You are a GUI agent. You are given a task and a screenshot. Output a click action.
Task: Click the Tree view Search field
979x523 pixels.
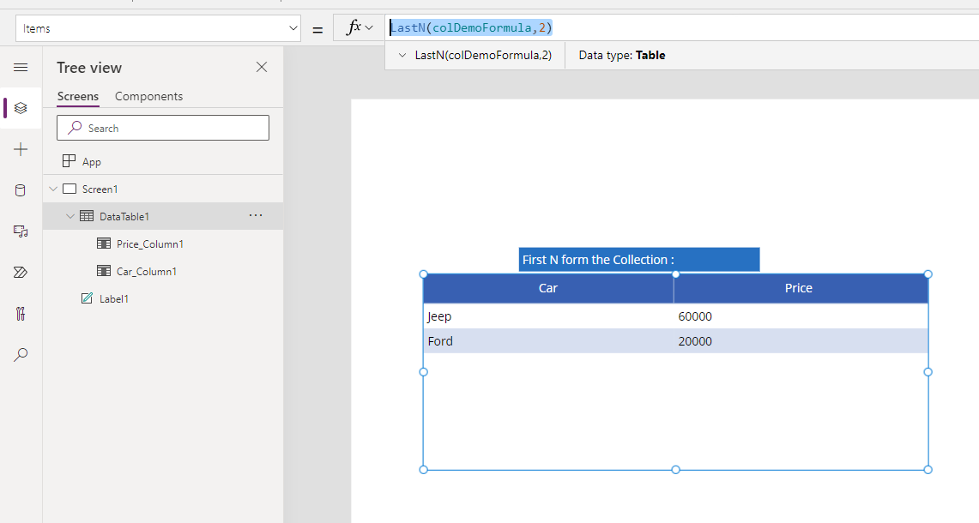click(163, 128)
